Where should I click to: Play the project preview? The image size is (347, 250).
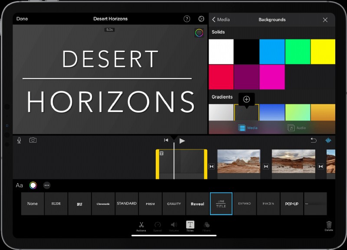(x=182, y=140)
